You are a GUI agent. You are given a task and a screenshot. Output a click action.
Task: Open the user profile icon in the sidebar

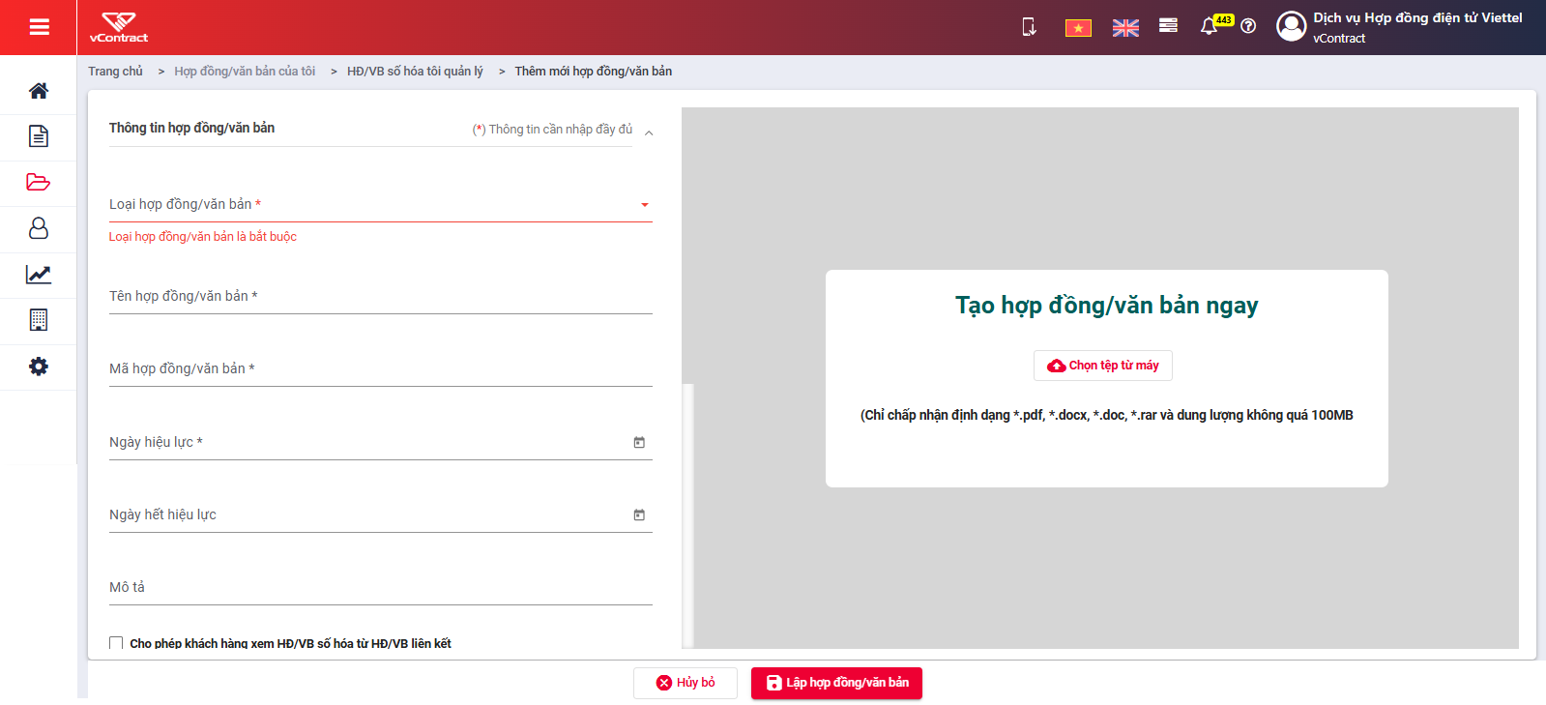click(x=39, y=228)
